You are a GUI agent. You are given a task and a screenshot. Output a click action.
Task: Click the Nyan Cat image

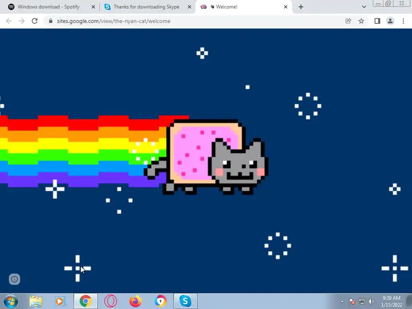[206, 157]
